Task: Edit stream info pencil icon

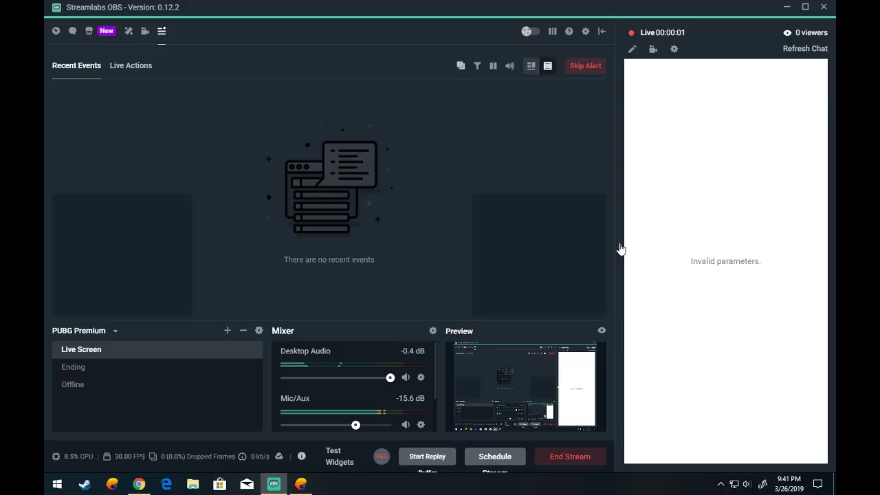Action: pos(632,49)
